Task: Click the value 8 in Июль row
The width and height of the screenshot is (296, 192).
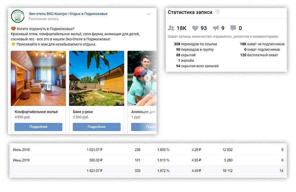Action: click(x=282, y=150)
